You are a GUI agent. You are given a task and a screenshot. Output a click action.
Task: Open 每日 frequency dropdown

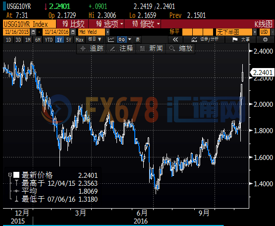coord(95,39)
